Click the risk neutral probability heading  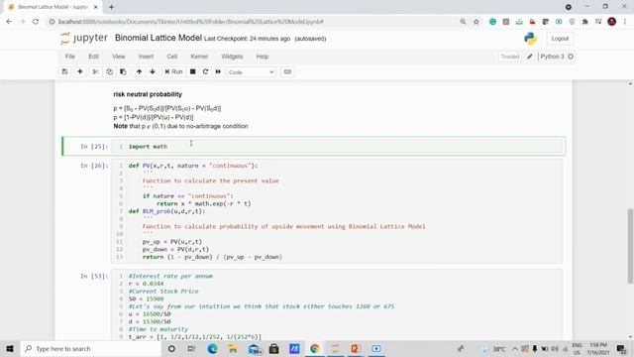pyautogui.click(x=148, y=94)
